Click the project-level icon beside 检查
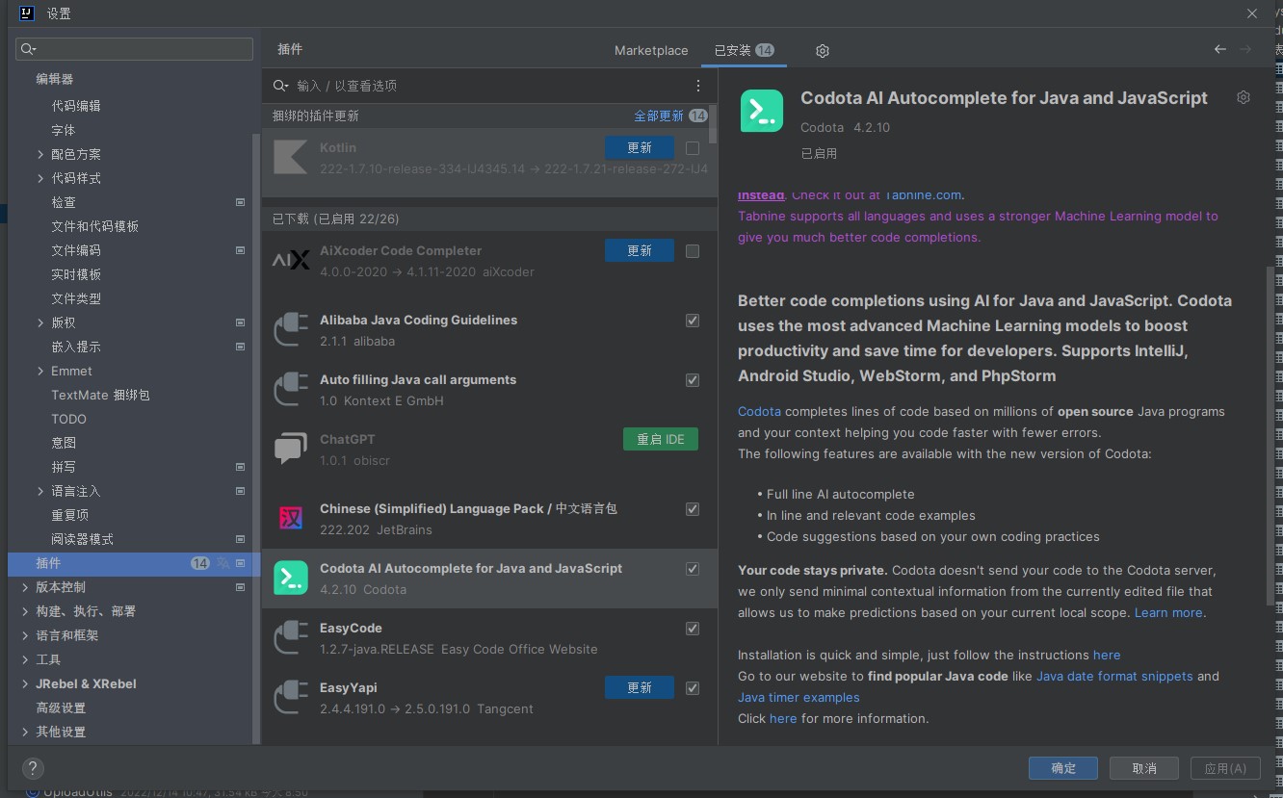The image size is (1283, 798). pyautogui.click(x=240, y=202)
